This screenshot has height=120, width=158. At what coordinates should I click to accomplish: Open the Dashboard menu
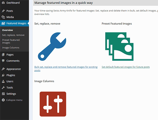(13, 3)
